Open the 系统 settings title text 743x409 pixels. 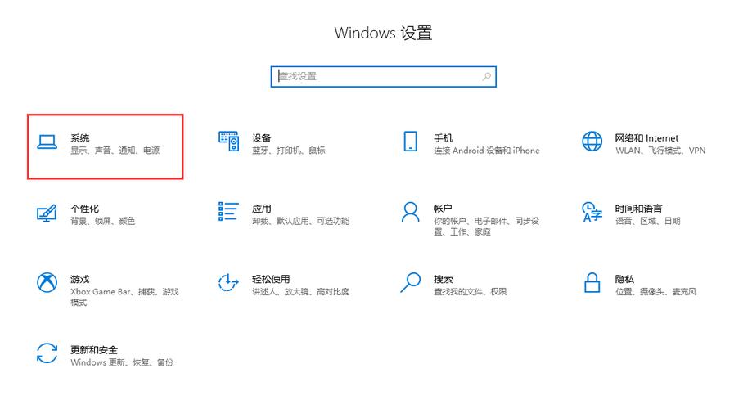pos(79,138)
